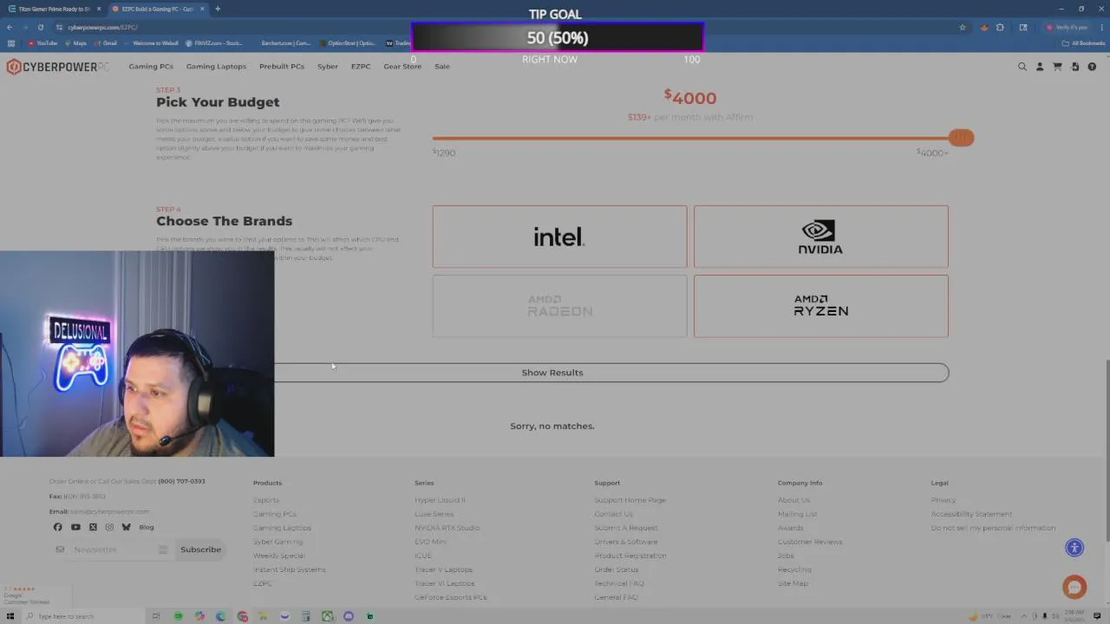Toggle the Intel brand option
The width and height of the screenshot is (1110, 624).
point(559,237)
